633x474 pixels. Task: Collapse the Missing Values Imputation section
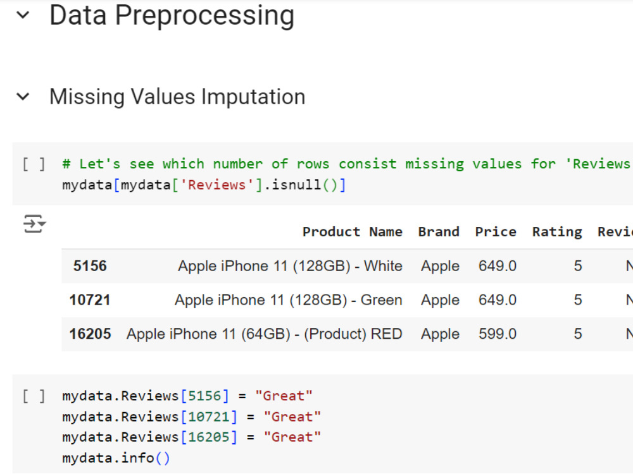coord(23,97)
